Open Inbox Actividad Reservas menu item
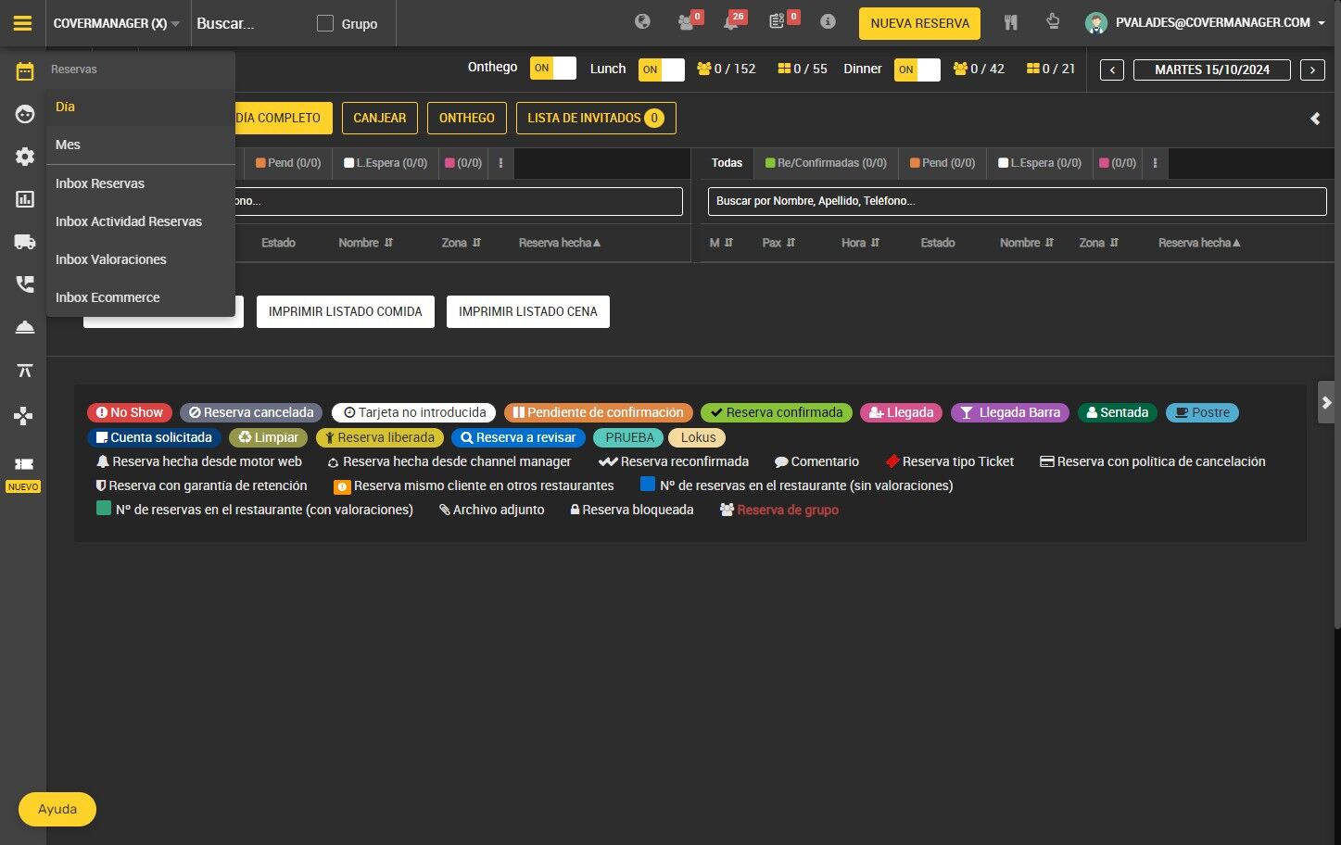This screenshot has height=845, width=1341. pos(141,221)
